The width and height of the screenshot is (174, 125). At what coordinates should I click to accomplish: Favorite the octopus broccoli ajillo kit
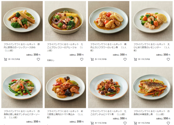tap(82, 60)
